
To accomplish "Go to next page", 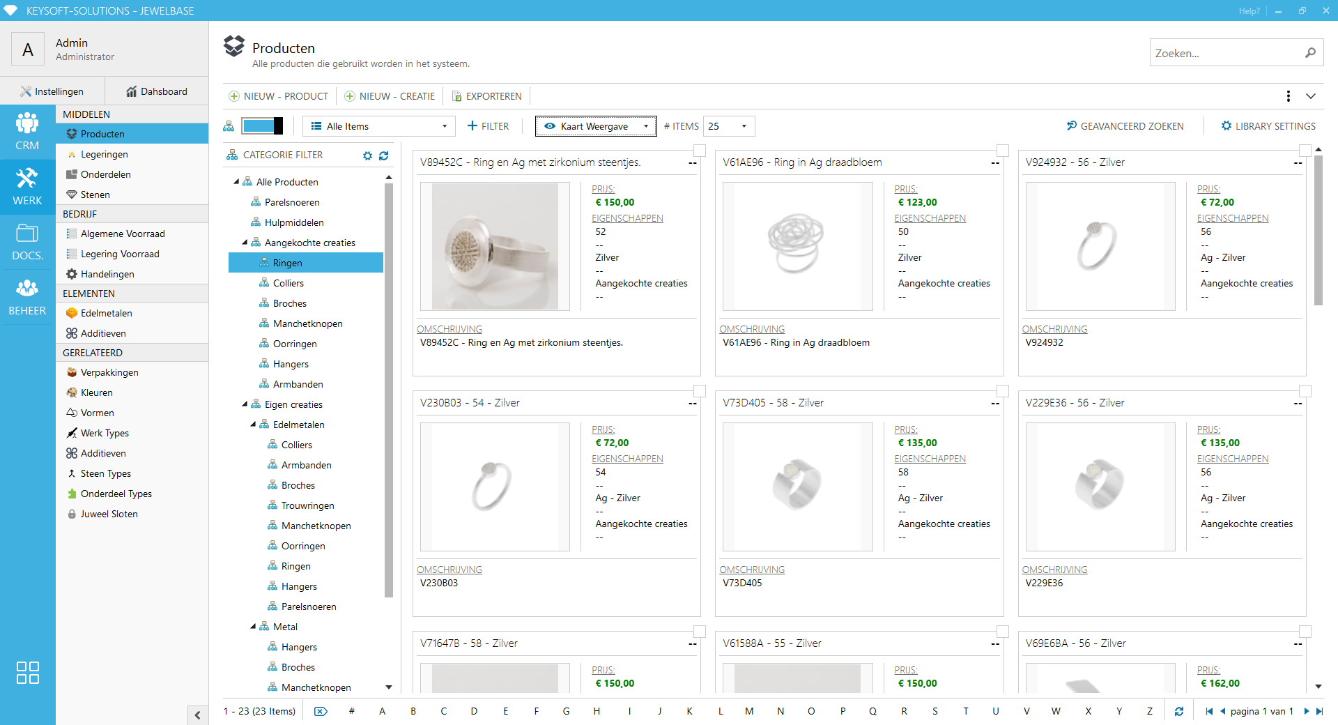I will 1306,711.
